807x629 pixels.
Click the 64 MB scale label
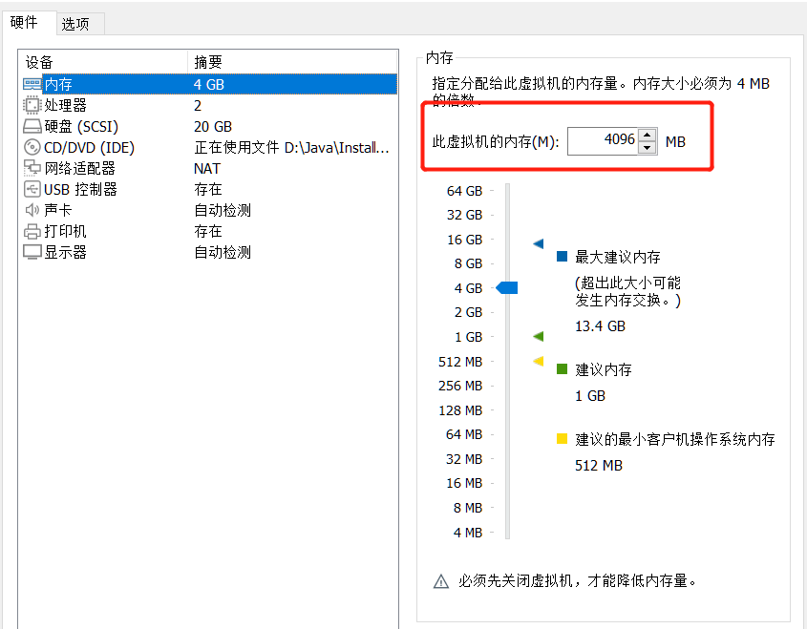[464, 434]
